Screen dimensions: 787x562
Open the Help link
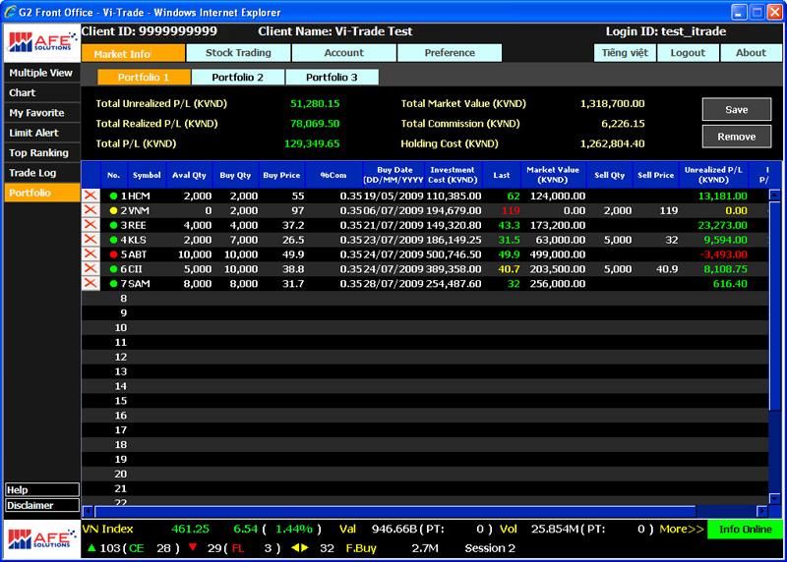coord(42,490)
